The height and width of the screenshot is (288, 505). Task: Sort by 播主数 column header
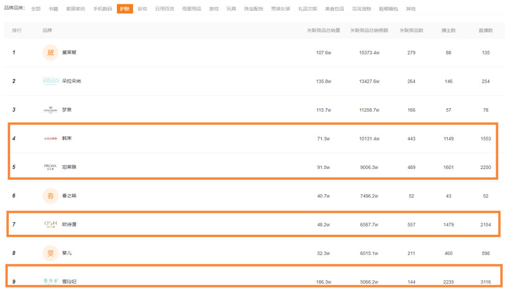pos(448,30)
